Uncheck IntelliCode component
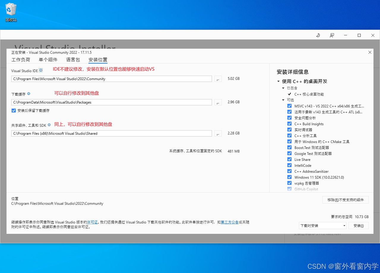The height and width of the screenshot is (273, 380). [x=289, y=165]
